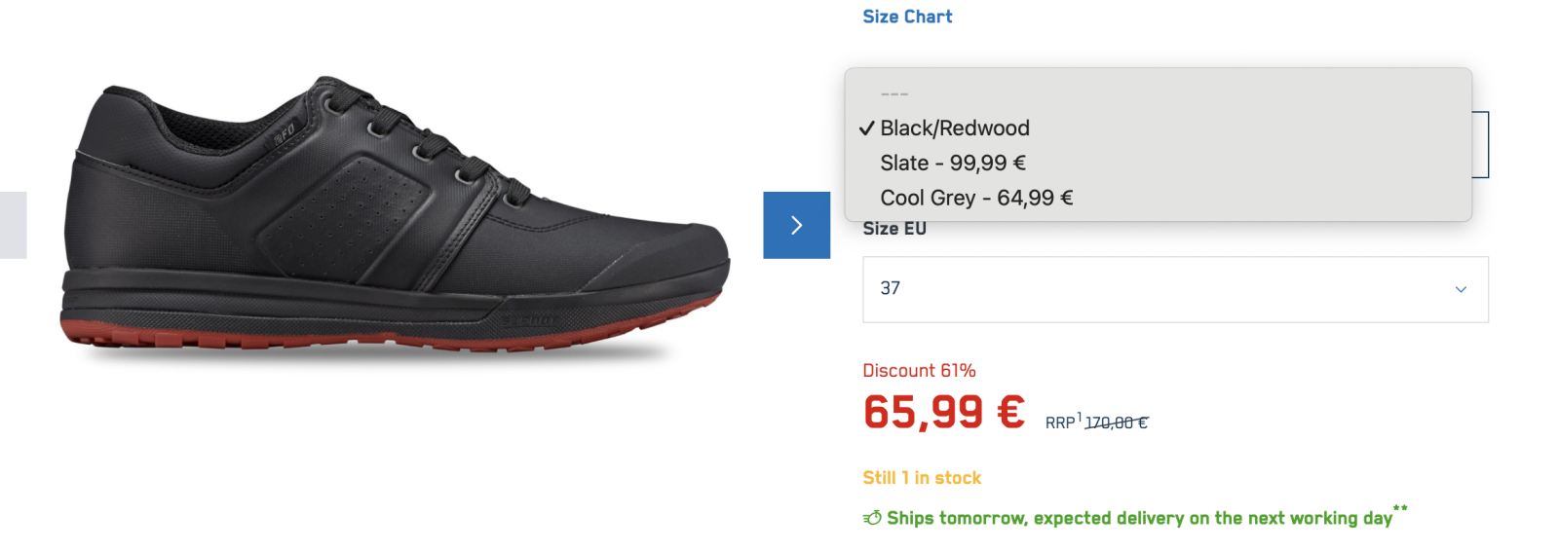Click the Size EU dropdown chevron arrow

1460,289
